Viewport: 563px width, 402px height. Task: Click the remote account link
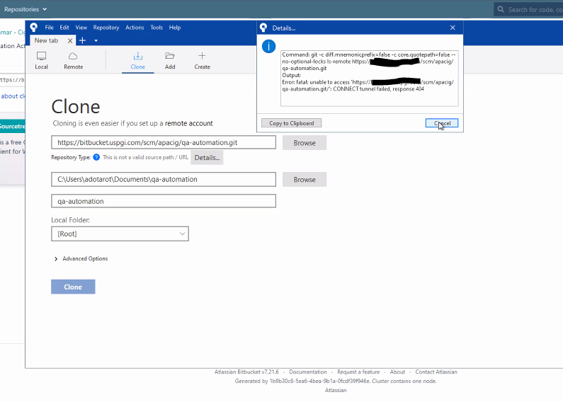(189, 123)
